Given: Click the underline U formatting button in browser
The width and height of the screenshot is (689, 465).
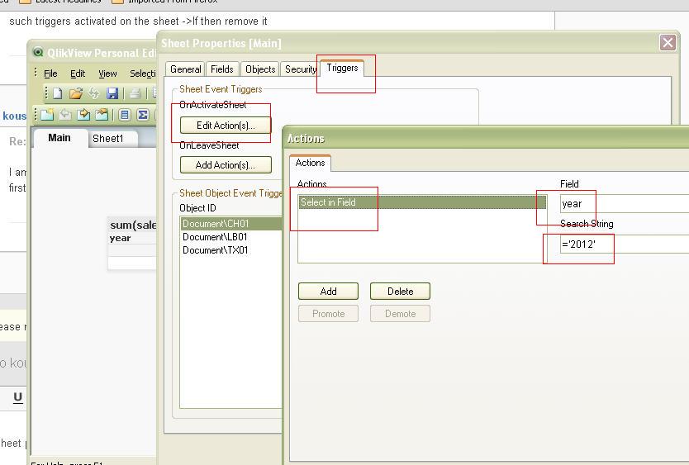Looking at the screenshot, I should coord(17,397).
